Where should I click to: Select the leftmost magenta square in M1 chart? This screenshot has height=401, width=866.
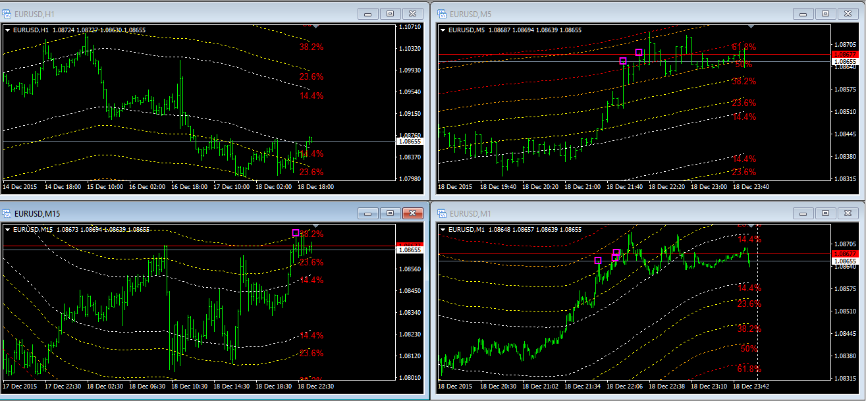tap(598, 260)
